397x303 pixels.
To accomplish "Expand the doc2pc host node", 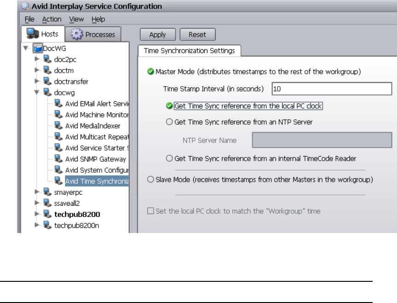I will tap(37, 59).
